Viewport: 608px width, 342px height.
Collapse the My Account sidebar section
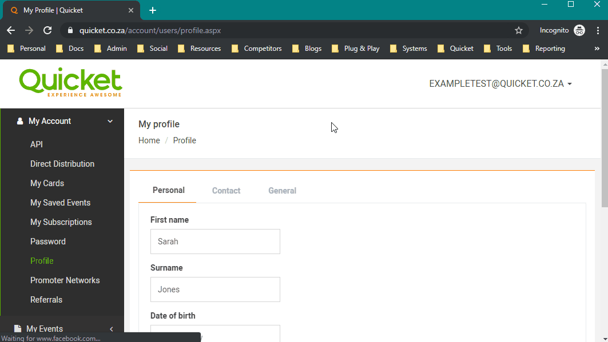[62, 121]
